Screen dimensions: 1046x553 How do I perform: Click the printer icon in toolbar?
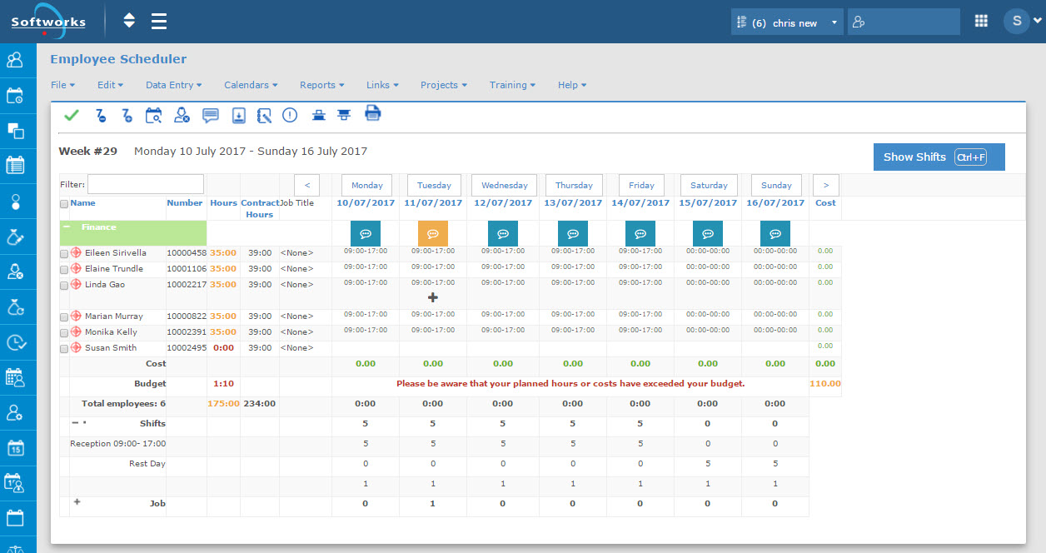click(x=373, y=114)
